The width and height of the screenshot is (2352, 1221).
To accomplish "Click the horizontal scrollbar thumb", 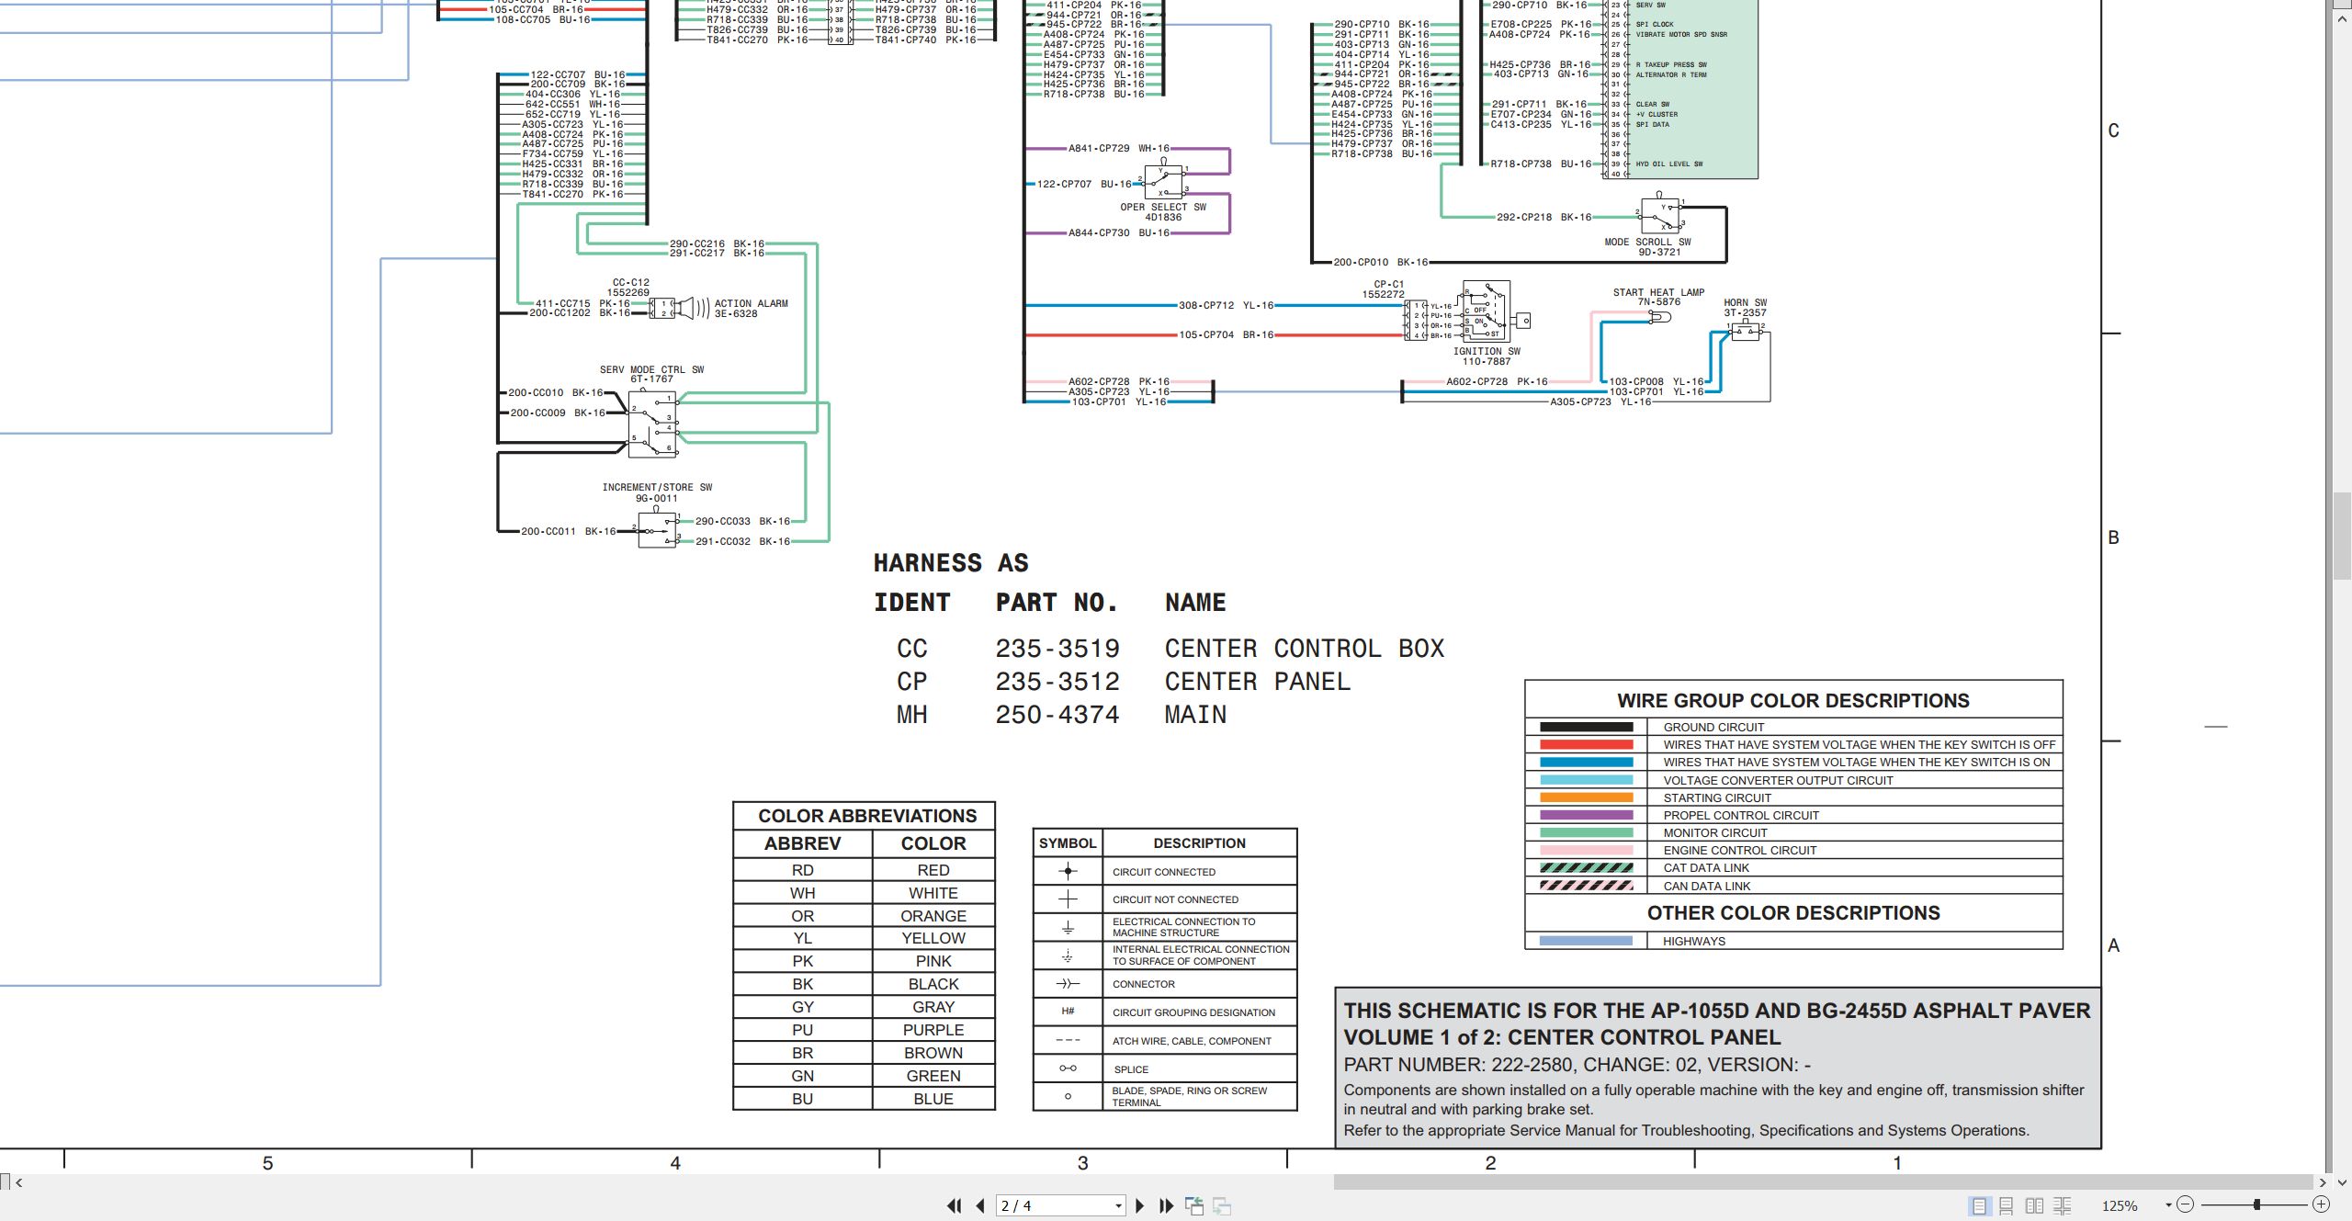I will 1823,1182.
